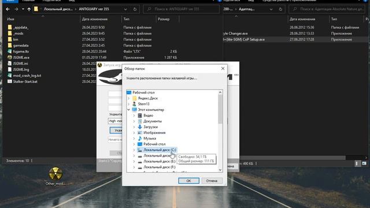Sort left window by Размер column
The image size is (370, 208).
164,19
